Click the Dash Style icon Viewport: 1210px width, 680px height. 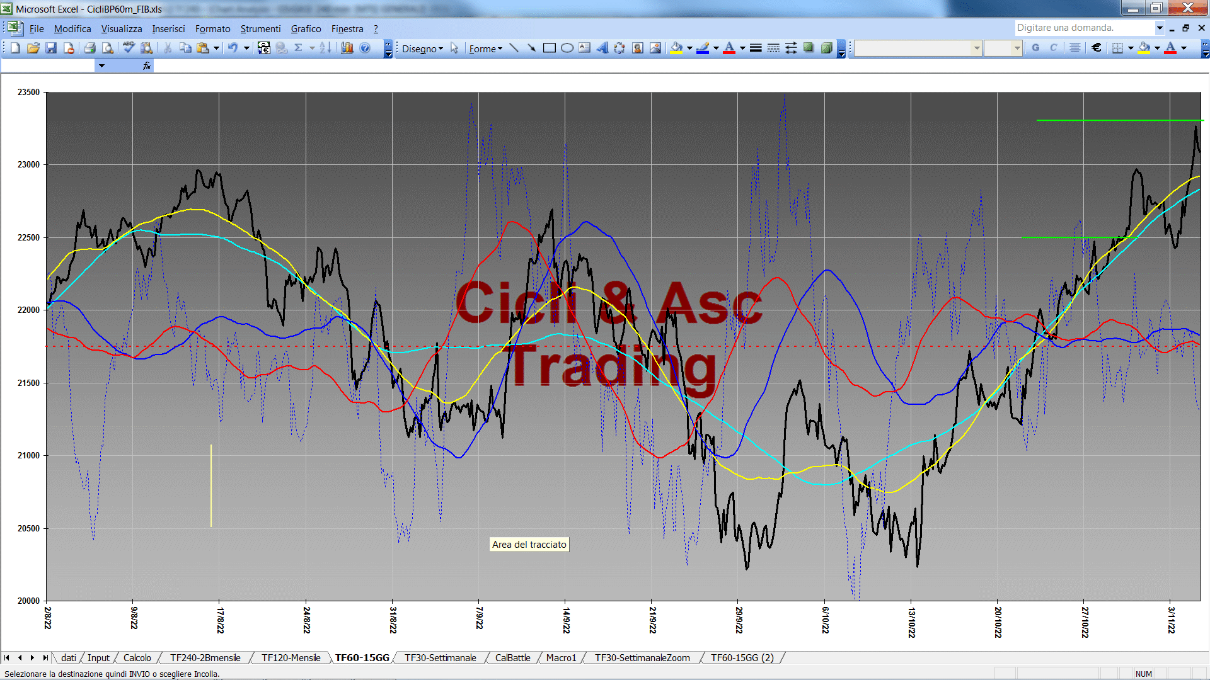point(773,48)
